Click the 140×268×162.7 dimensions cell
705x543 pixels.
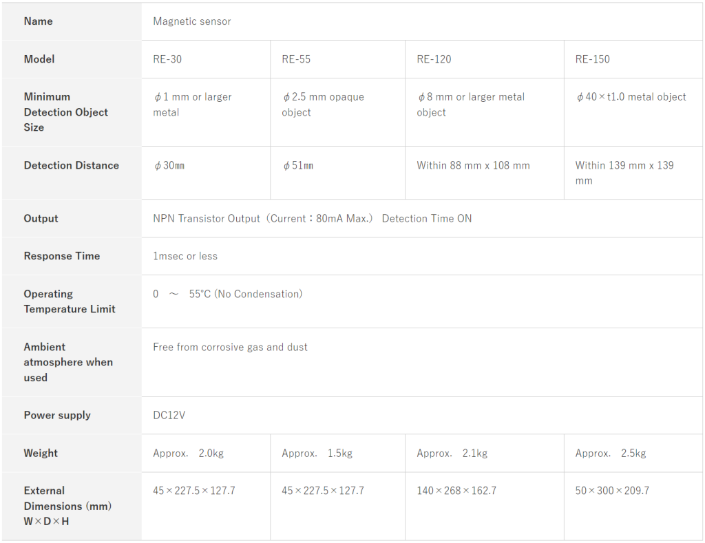[x=456, y=491]
